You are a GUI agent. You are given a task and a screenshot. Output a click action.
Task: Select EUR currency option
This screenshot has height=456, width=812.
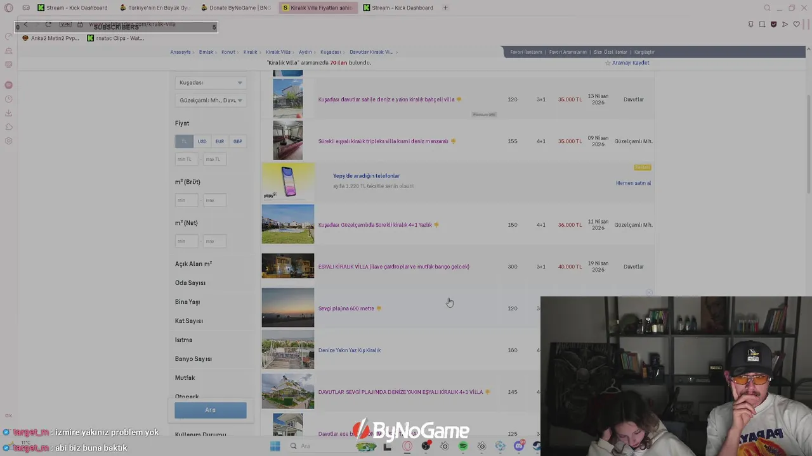pos(219,141)
